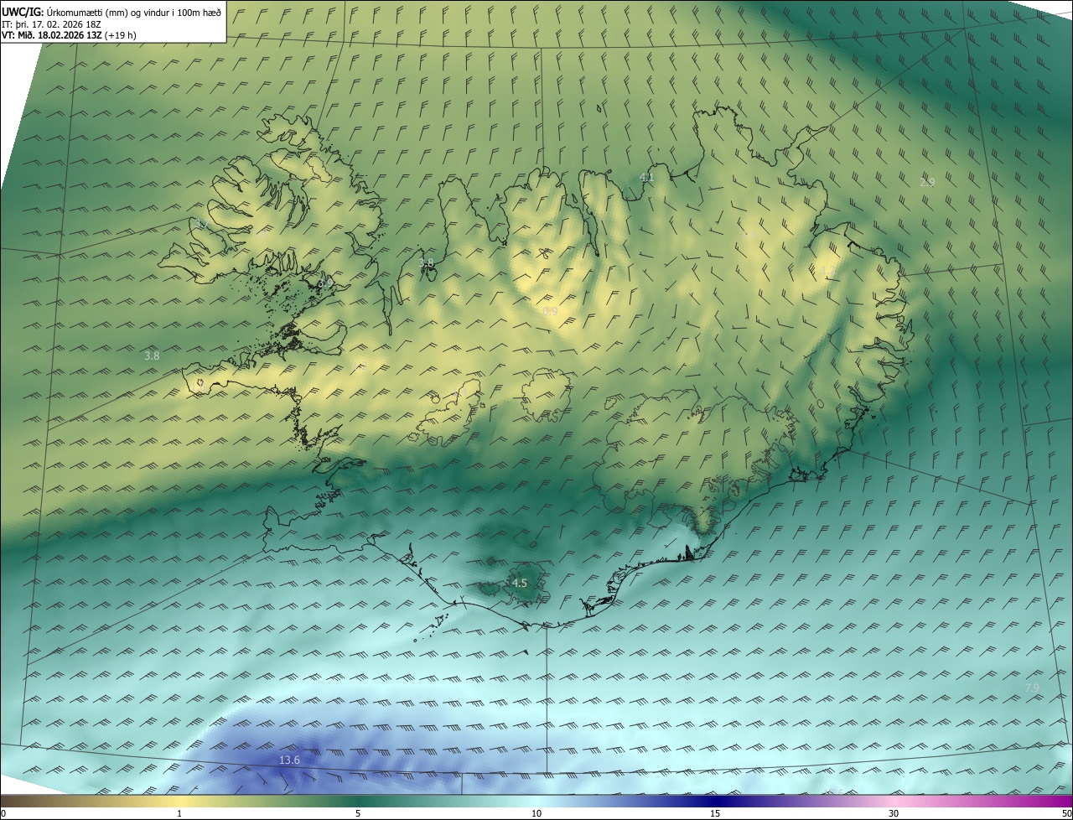Screen dimensions: 1073x820
Task: Click the color scale tick label 15
Action: coord(715,813)
